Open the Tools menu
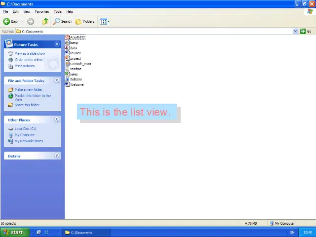The width and height of the screenshot is (316, 237). click(58, 11)
